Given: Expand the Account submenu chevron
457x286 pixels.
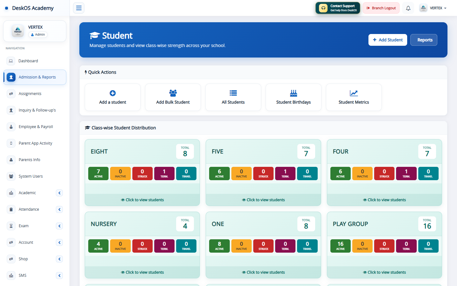Looking at the screenshot, I should pyautogui.click(x=59, y=242).
